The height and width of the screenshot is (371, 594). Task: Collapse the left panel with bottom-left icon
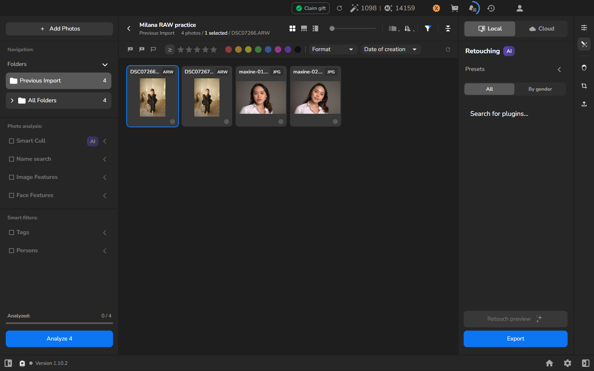coord(8,363)
